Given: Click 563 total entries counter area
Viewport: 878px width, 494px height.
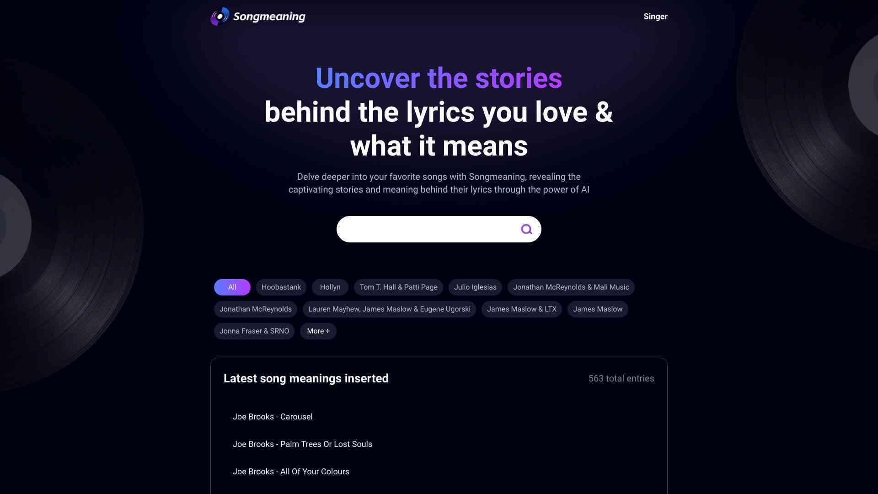Looking at the screenshot, I should pos(621,378).
